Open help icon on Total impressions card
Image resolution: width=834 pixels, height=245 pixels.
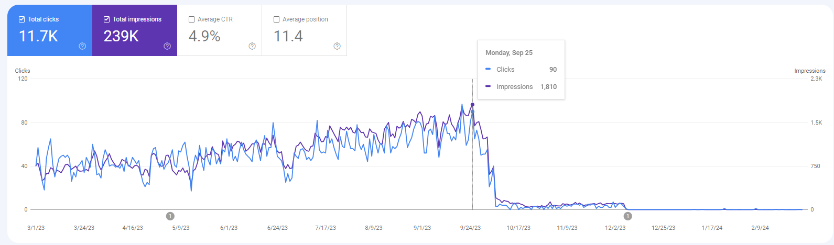click(x=167, y=46)
